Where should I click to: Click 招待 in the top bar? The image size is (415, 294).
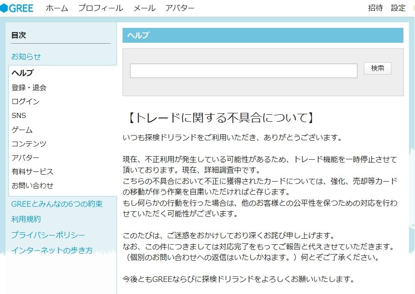375,8
